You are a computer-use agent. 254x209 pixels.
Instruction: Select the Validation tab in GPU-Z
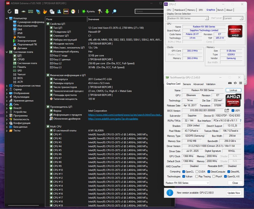pyautogui.click(x=211, y=84)
